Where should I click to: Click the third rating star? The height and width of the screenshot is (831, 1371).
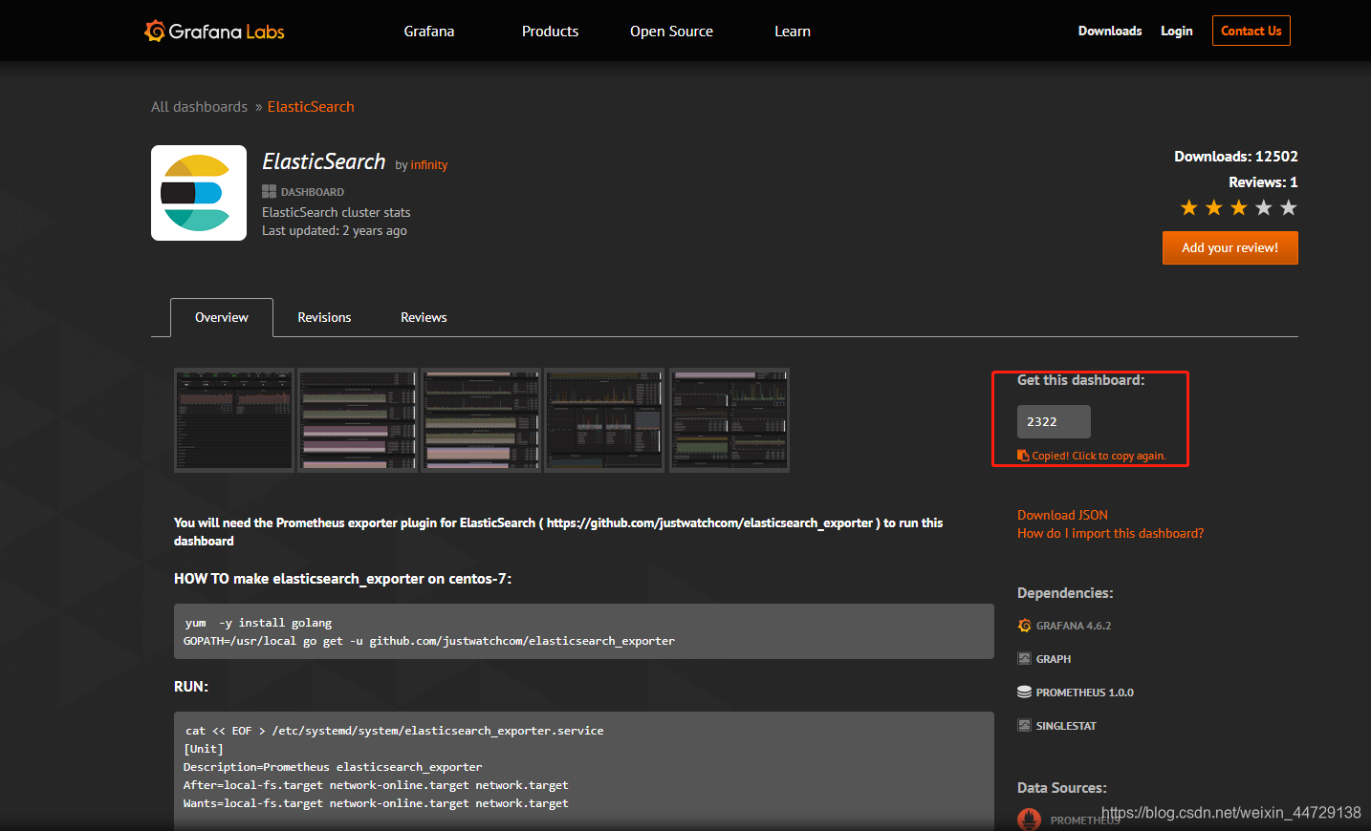[x=1239, y=207]
